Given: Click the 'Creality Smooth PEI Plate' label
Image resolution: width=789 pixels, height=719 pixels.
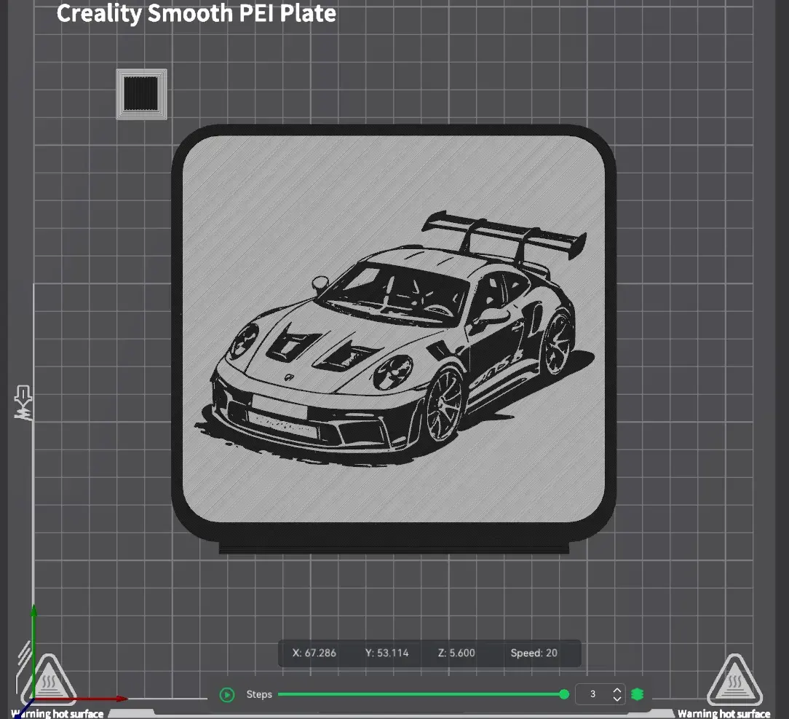Looking at the screenshot, I should pos(197,13).
